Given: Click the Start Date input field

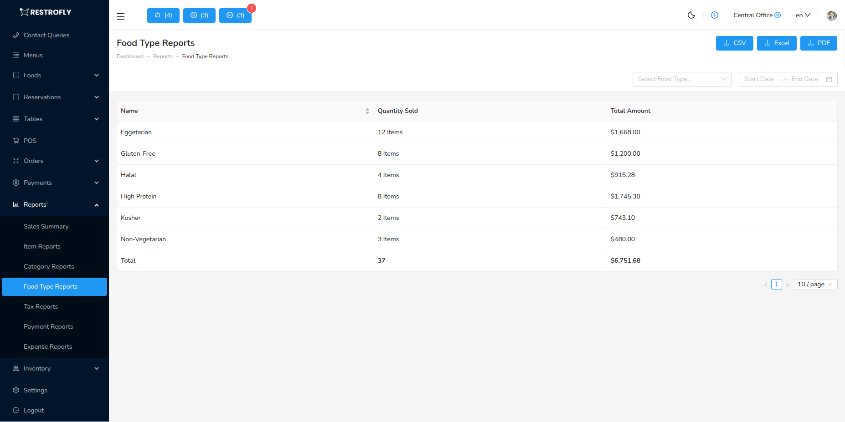Looking at the screenshot, I should (758, 79).
